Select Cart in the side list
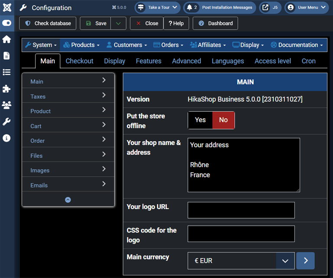333x278 pixels. tap(68, 125)
